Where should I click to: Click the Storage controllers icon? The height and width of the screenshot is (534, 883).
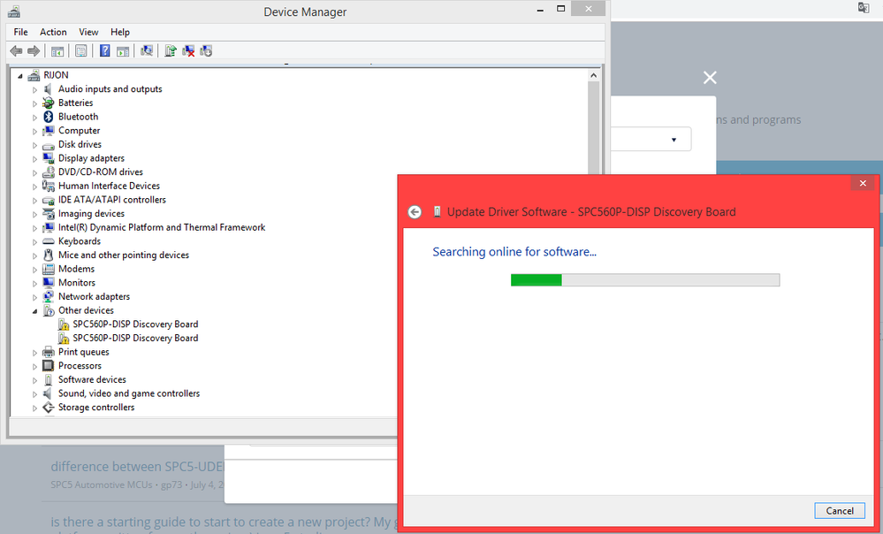point(49,408)
